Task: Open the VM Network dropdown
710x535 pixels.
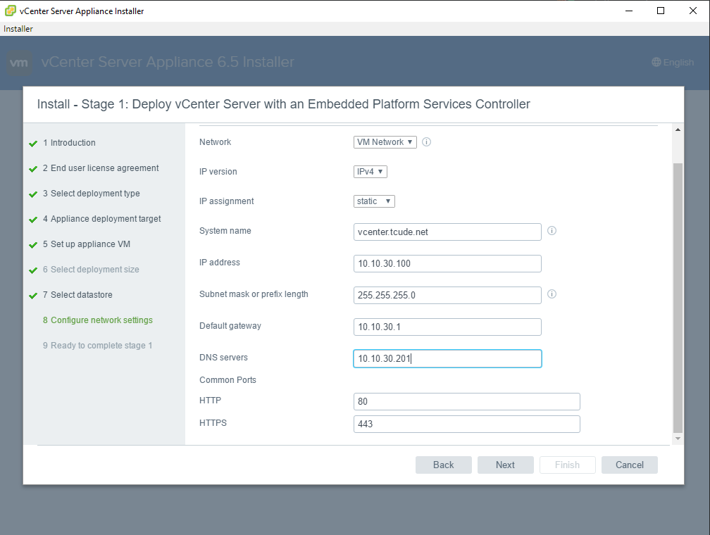Action: coord(385,142)
